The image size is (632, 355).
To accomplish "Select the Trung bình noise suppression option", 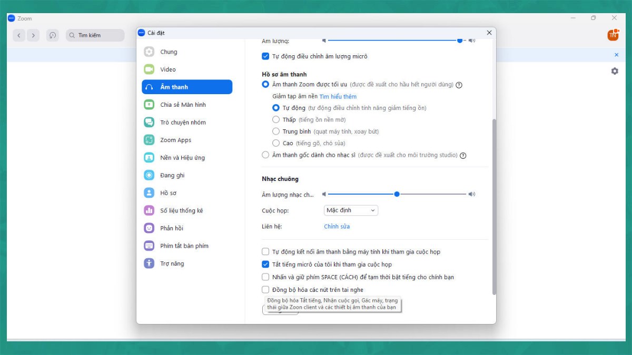I will coord(276,131).
